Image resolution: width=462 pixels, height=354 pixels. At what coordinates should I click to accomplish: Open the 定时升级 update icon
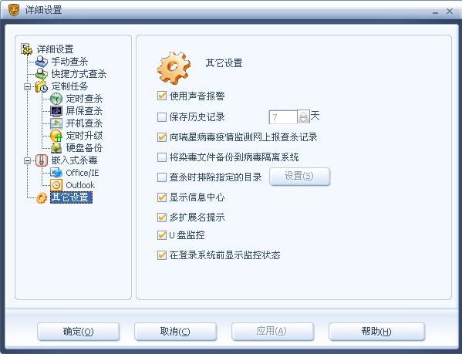56,136
